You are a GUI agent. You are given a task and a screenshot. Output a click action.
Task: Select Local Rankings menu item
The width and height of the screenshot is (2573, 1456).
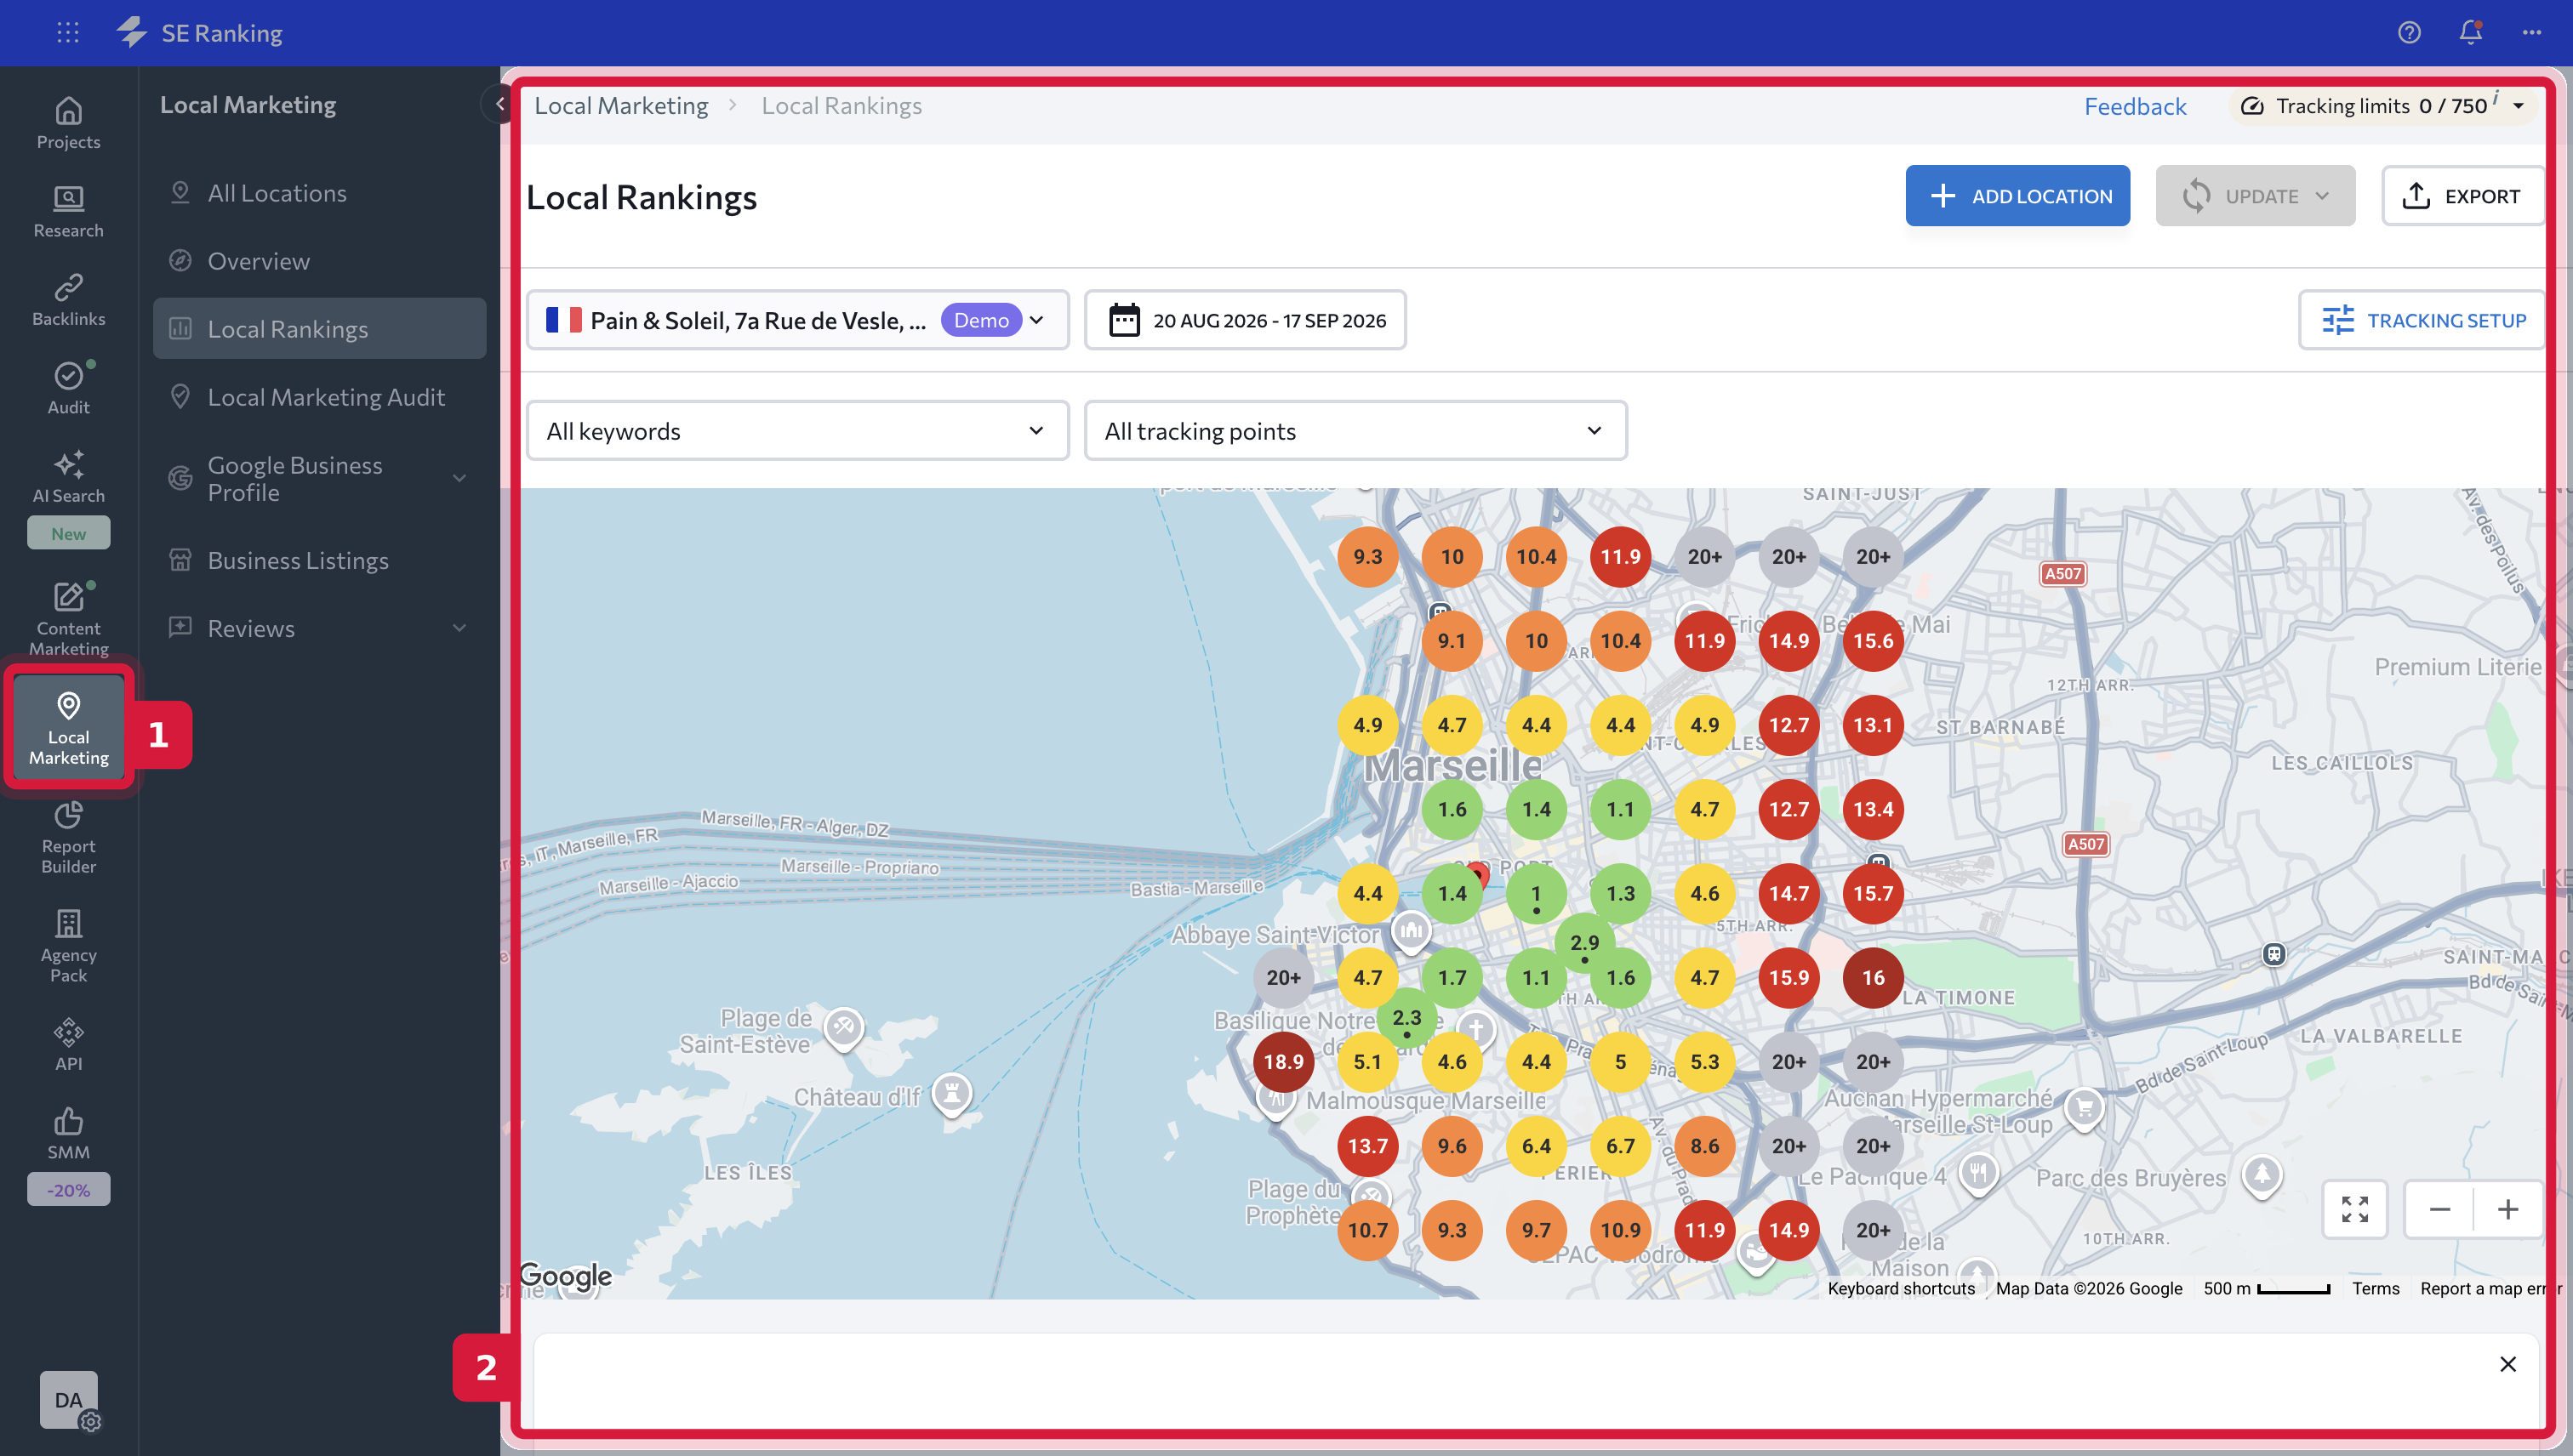click(x=319, y=329)
